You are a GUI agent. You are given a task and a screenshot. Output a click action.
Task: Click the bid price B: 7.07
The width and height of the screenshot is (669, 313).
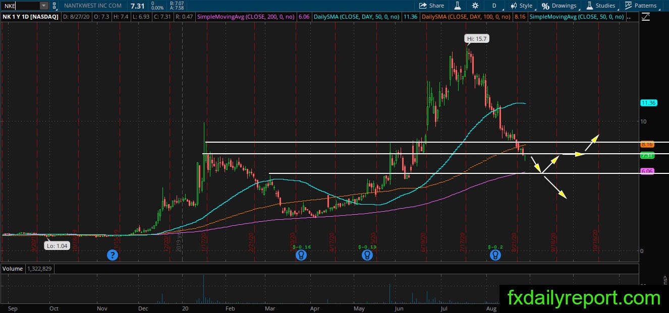click(177, 3)
